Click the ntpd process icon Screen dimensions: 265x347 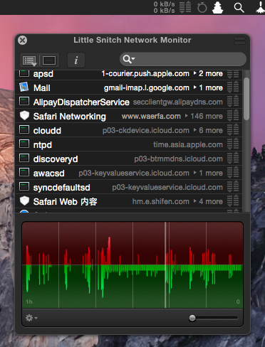point(24,144)
